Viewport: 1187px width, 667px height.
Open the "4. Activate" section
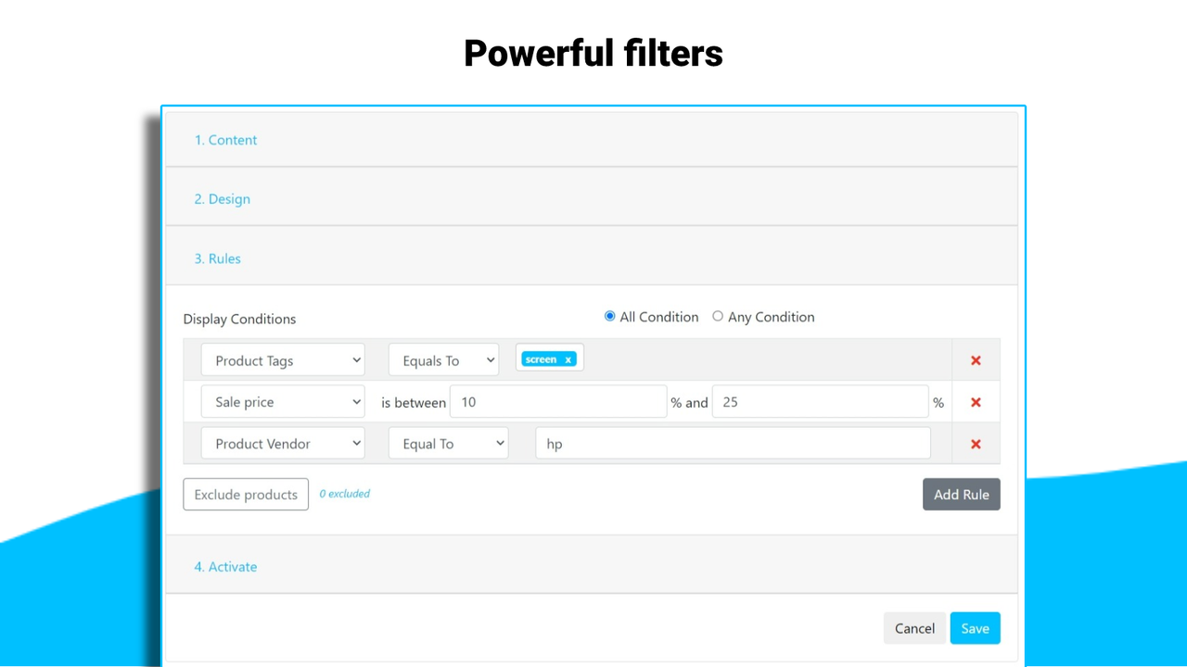[225, 566]
